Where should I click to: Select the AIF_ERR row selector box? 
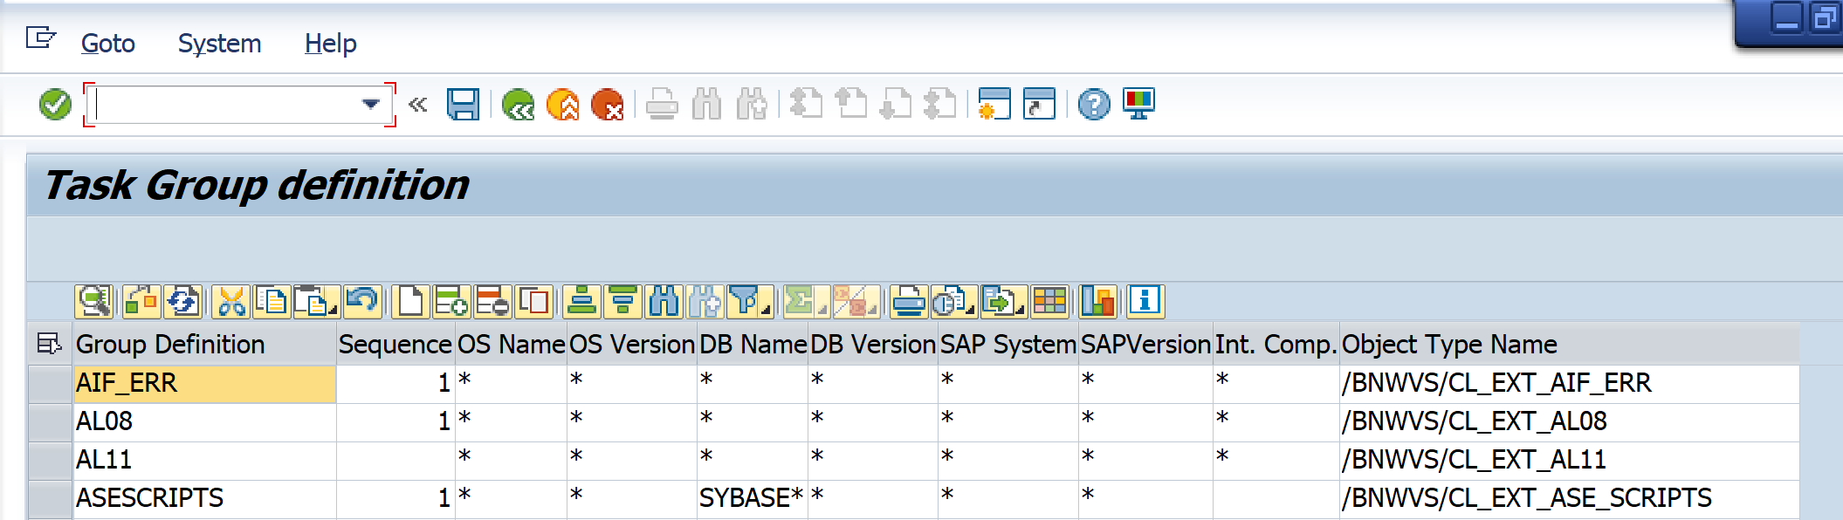tap(51, 383)
